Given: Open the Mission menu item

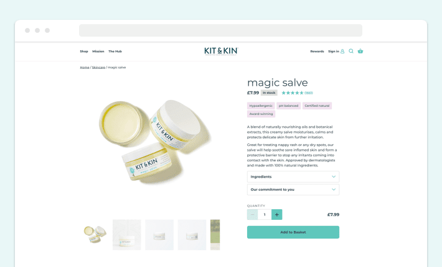Looking at the screenshot, I should 98,52.
